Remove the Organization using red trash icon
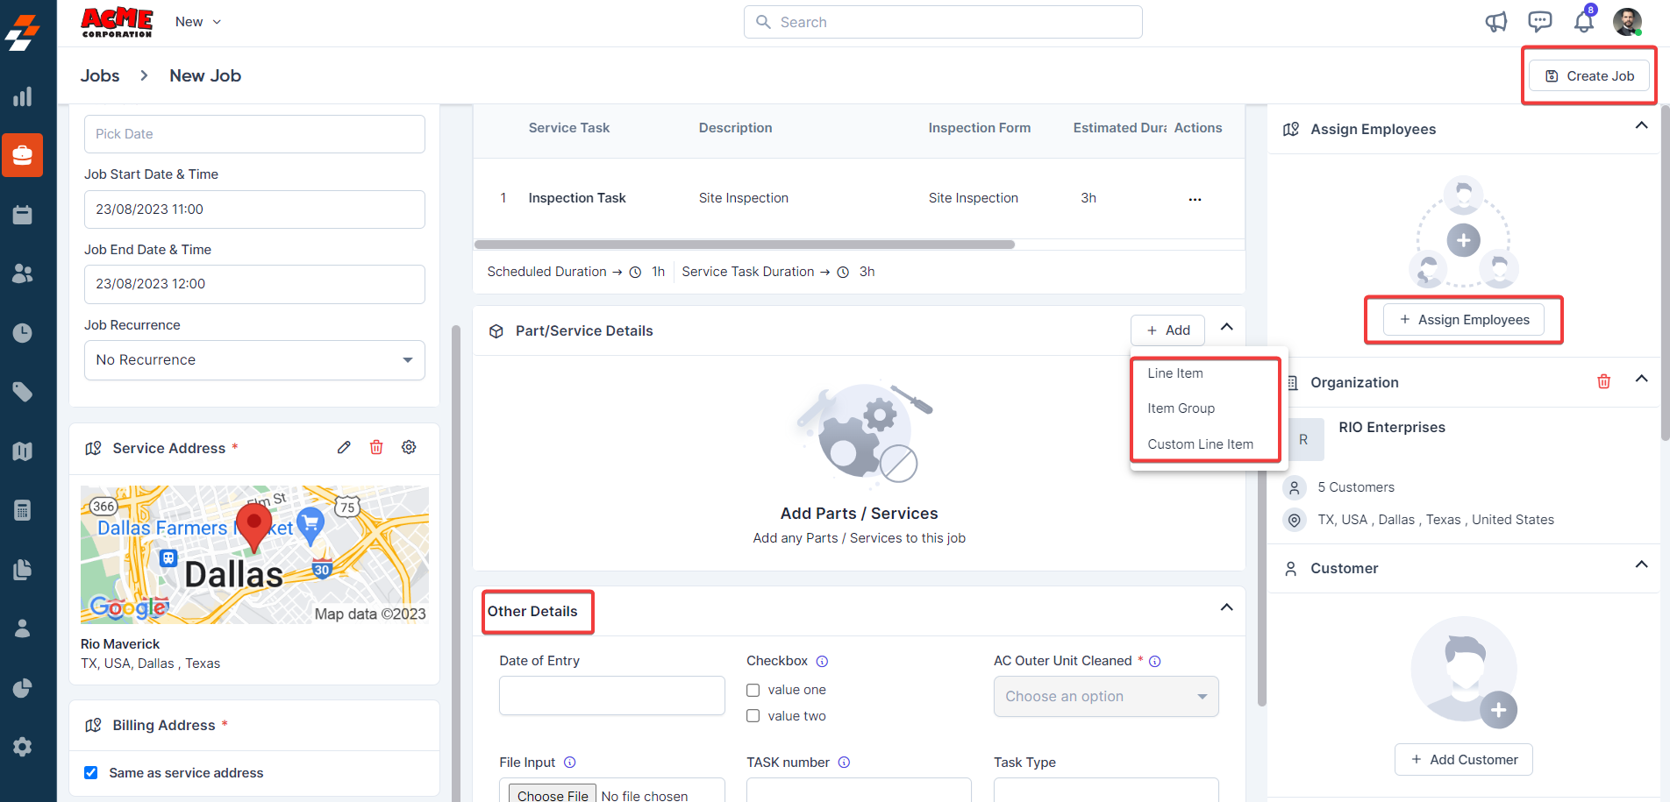Image resolution: width=1670 pixels, height=802 pixels. 1603,381
